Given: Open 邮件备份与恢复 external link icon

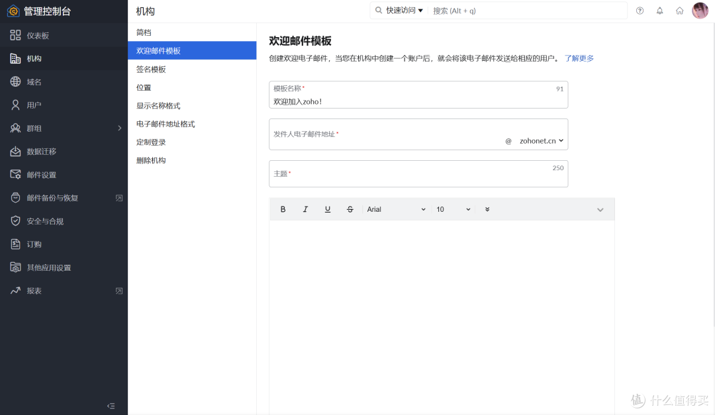Looking at the screenshot, I should pos(119,198).
